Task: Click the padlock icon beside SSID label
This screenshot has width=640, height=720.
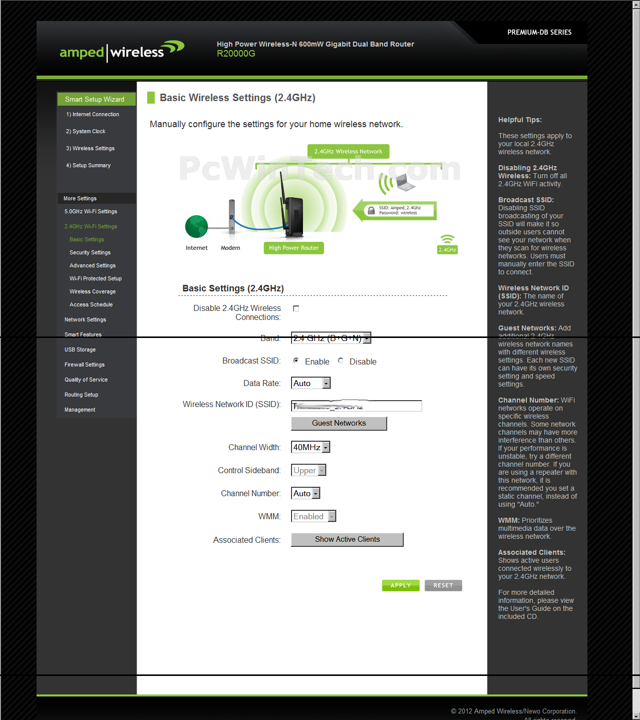Action: 371,210
